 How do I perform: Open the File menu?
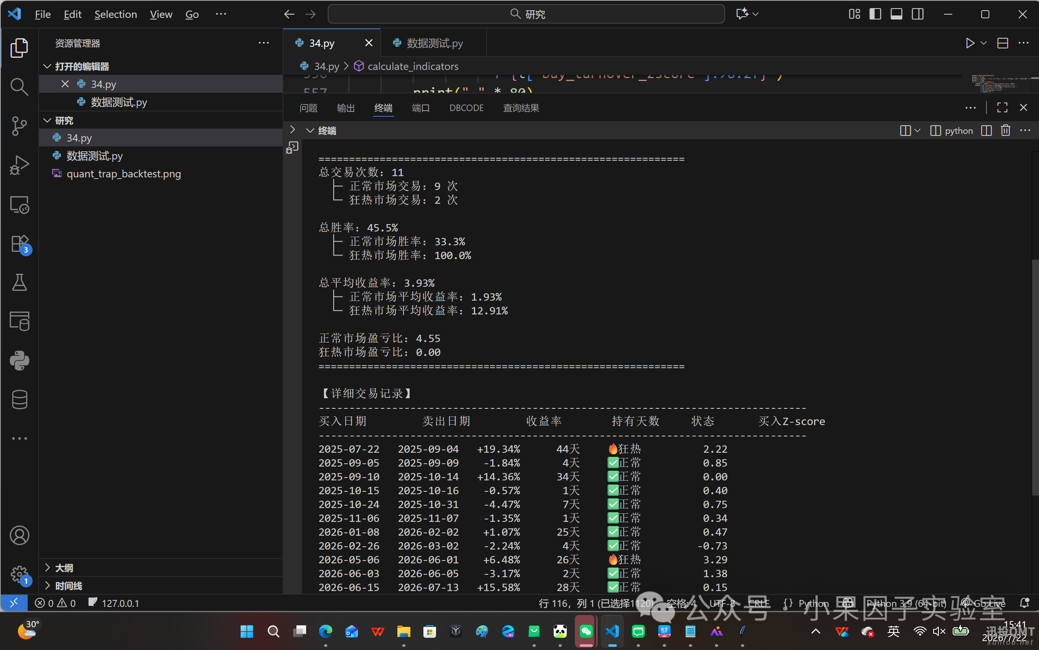43,14
